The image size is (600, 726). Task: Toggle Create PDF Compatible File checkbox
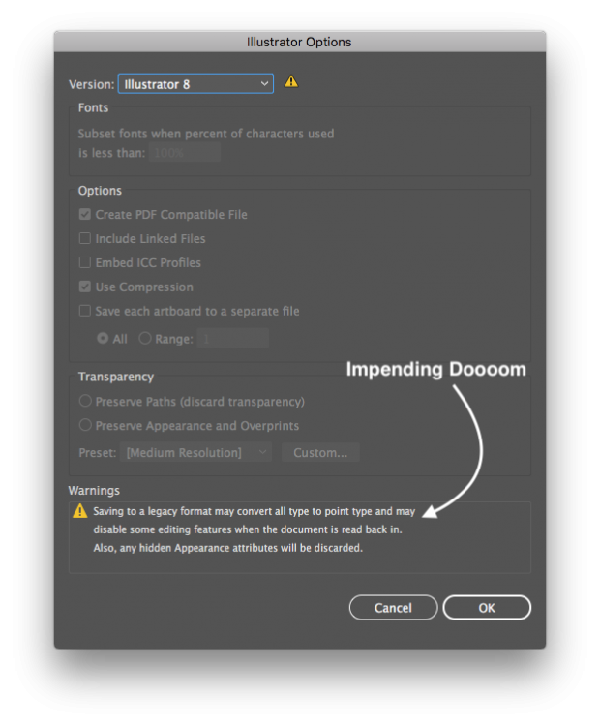pyautogui.click(x=85, y=214)
